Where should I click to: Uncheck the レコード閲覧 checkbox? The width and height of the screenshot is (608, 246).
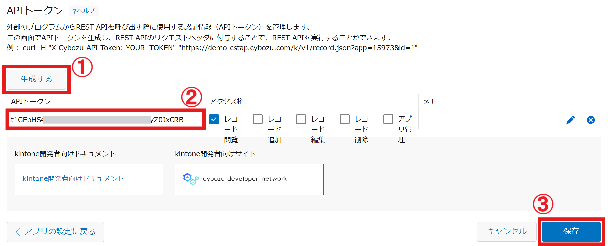click(214, 119)
